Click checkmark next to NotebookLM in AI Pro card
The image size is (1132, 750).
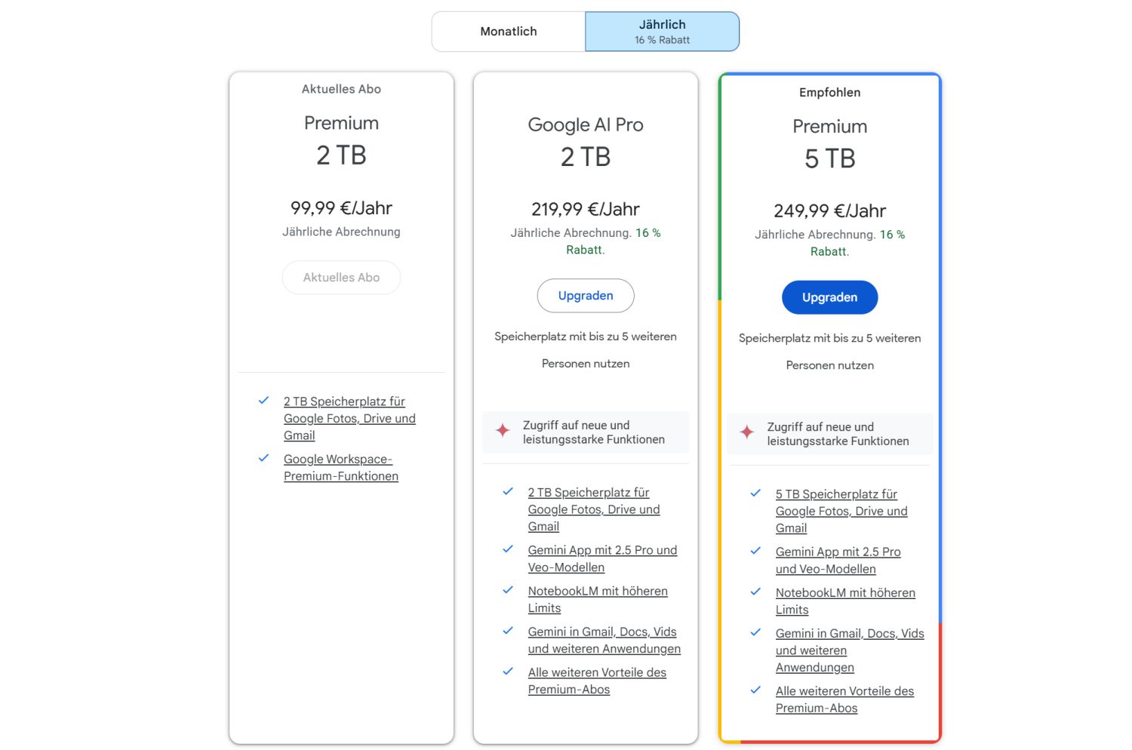point(508,590)
